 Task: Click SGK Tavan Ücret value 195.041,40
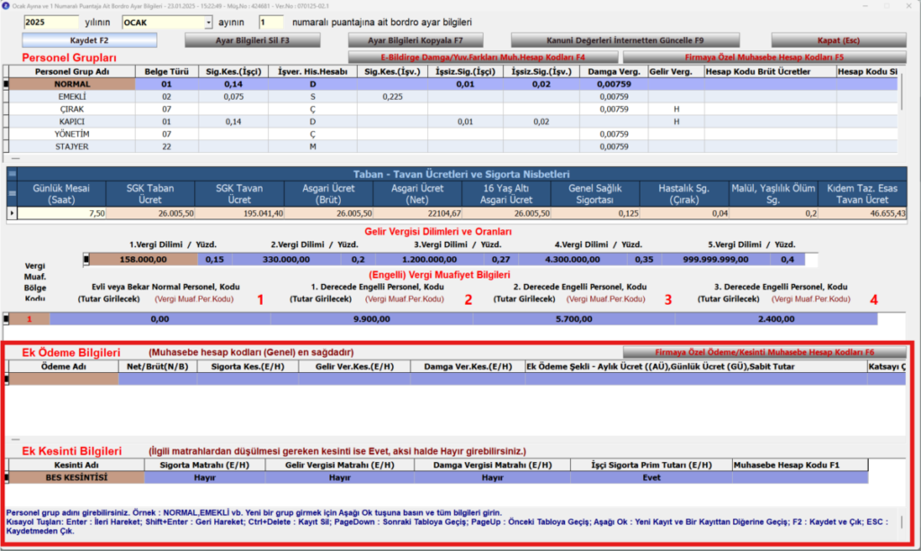click(239, 213)
